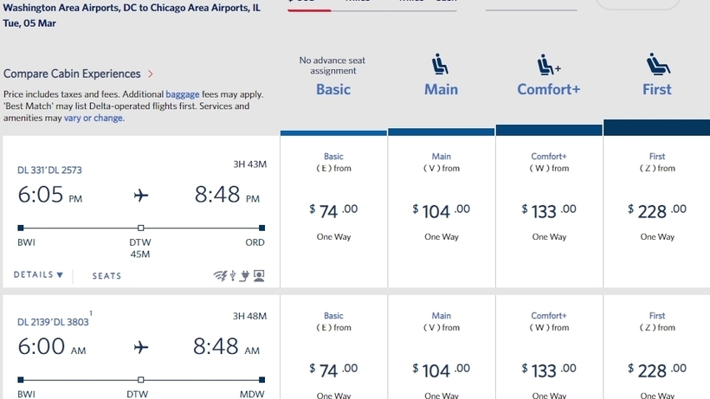The height and width of the screenshot is (399, 710).
Task: Open the vary or change link
Action: coord(94,118)
